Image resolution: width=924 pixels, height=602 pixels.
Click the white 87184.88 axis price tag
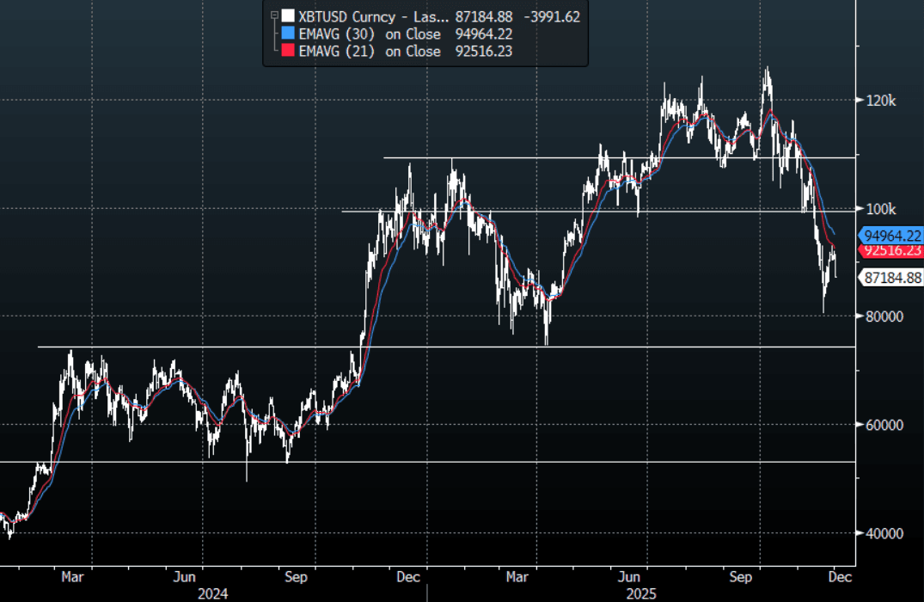click(x=891, y=277)
